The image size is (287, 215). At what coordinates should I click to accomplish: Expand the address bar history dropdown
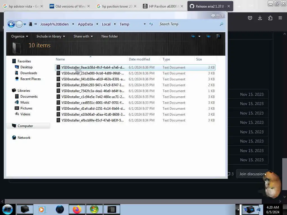(145, 24)
